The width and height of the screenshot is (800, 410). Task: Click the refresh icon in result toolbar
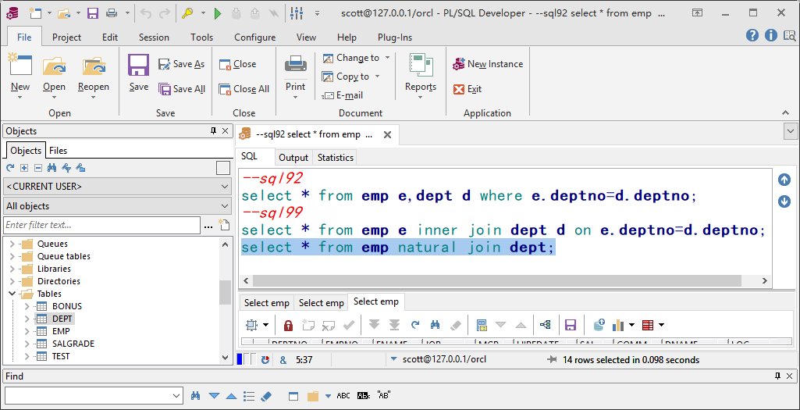[x=415, y=325]
